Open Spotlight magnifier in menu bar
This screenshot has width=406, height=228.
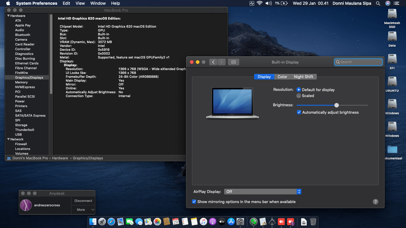click(378, 3)
